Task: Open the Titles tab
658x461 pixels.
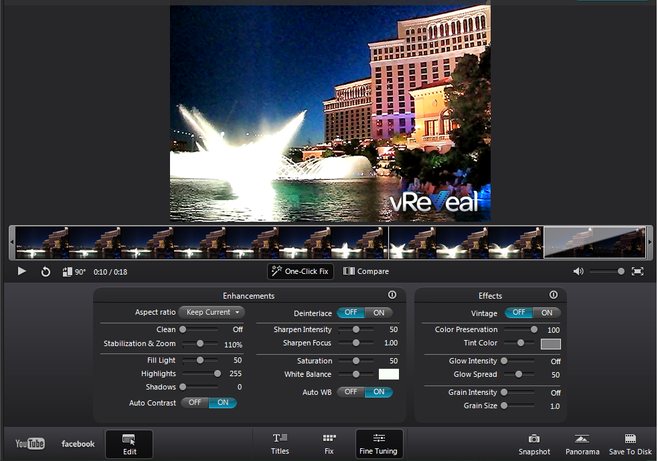Action: point(280,444)
